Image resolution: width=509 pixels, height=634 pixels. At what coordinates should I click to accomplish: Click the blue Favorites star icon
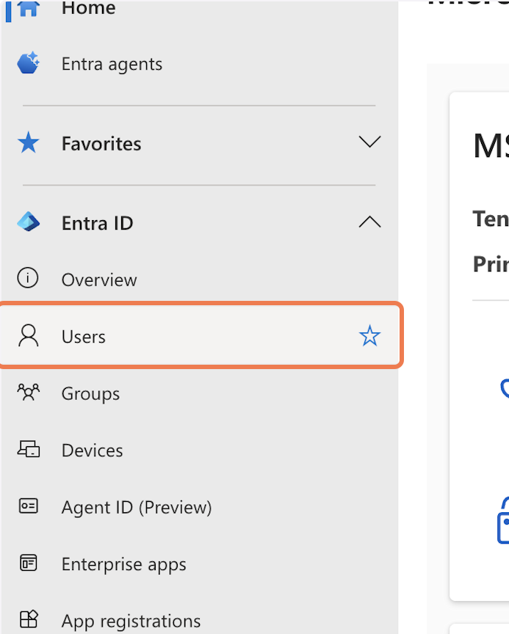click(28, 143)
